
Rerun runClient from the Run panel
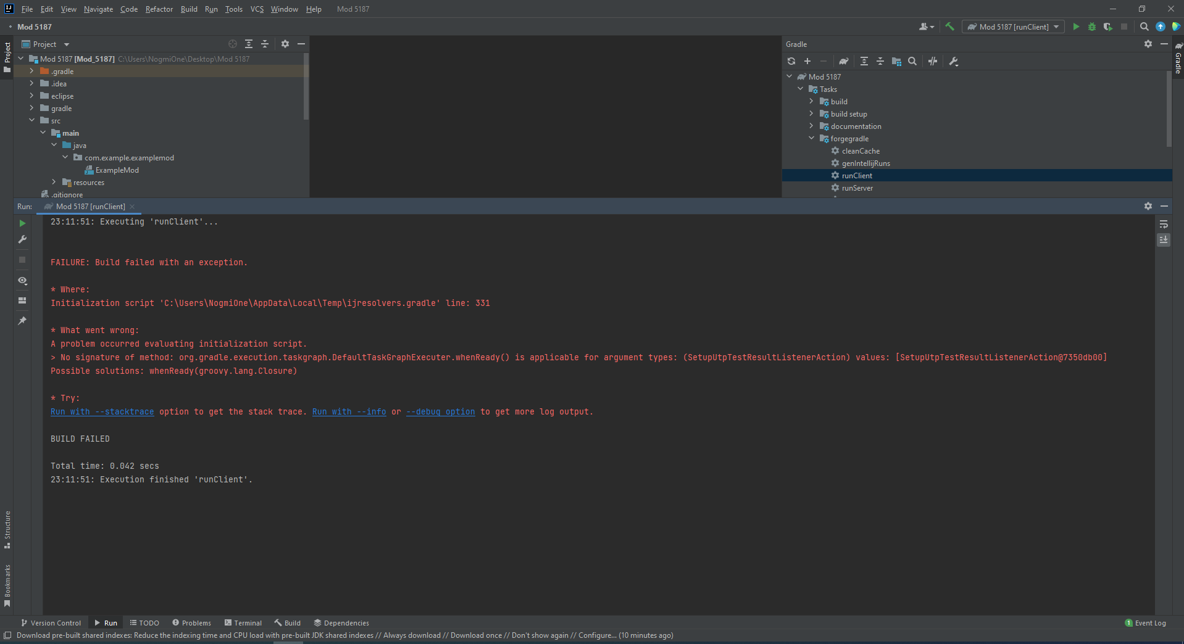coord(22,223)
